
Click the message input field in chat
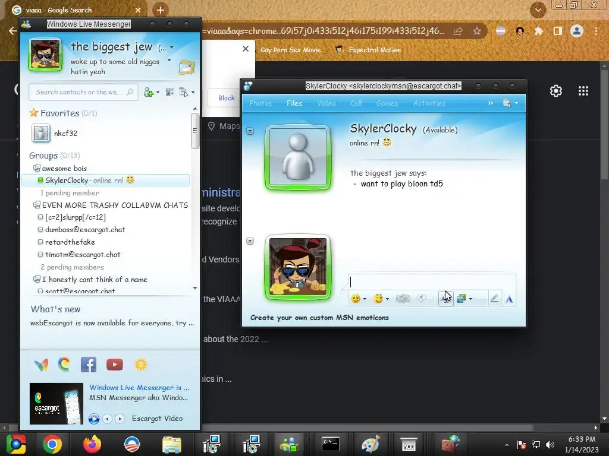click(x=432, y=282)
